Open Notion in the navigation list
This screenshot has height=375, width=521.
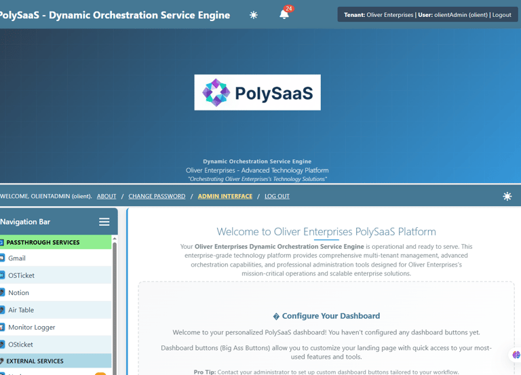click(56, 292)
